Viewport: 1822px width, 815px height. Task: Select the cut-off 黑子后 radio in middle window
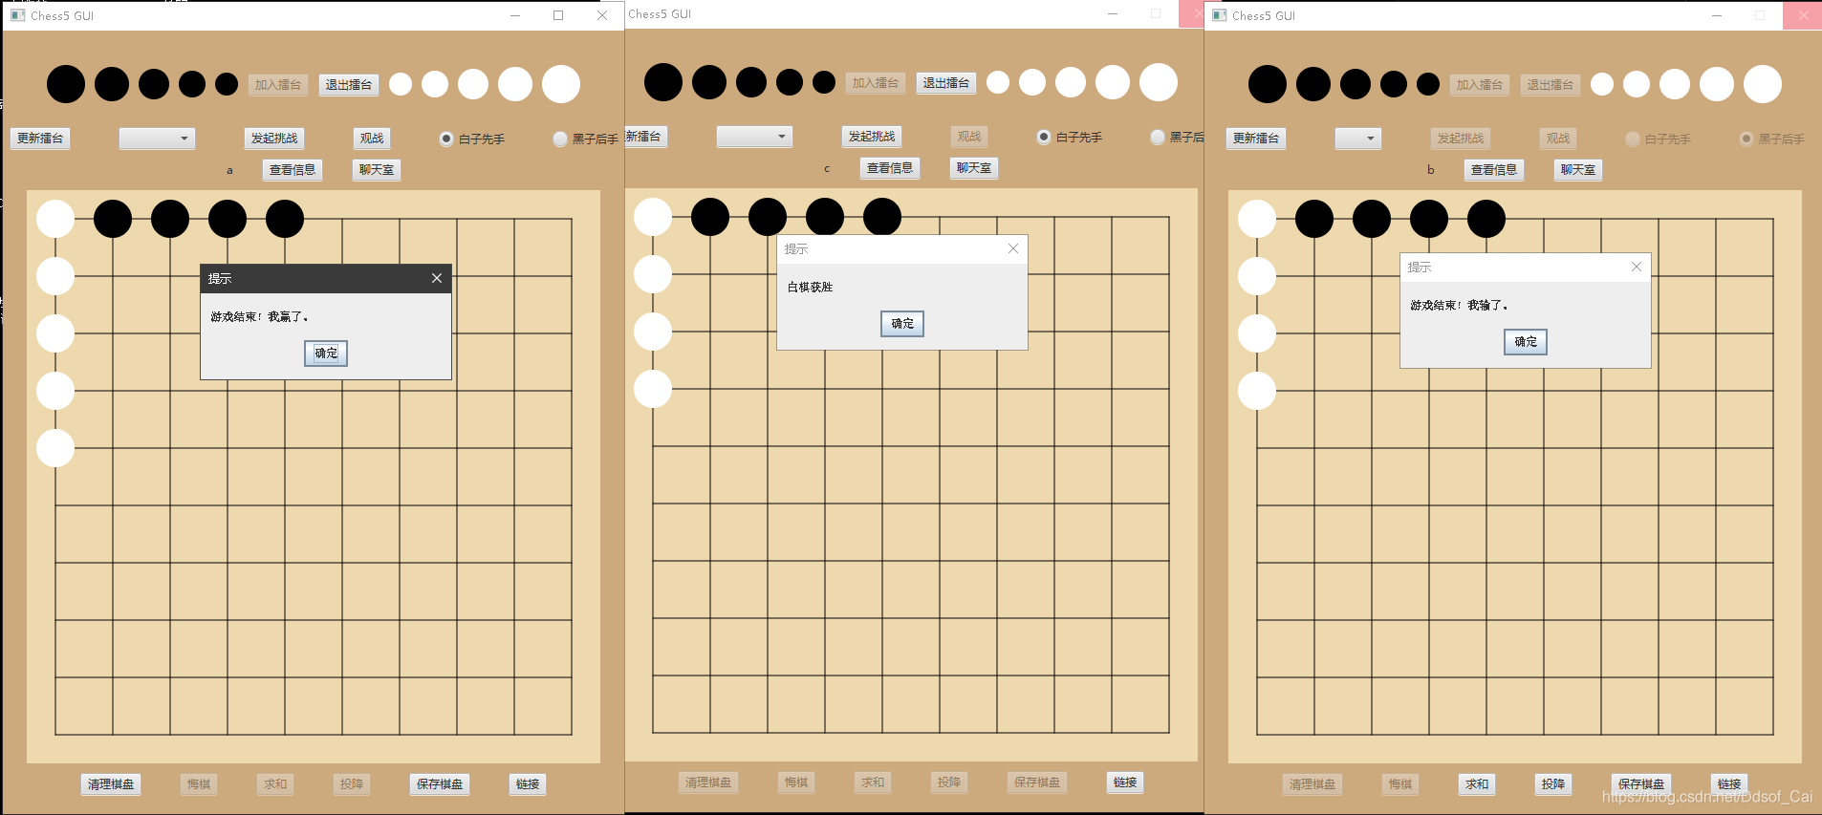[x=1177, y=137]
